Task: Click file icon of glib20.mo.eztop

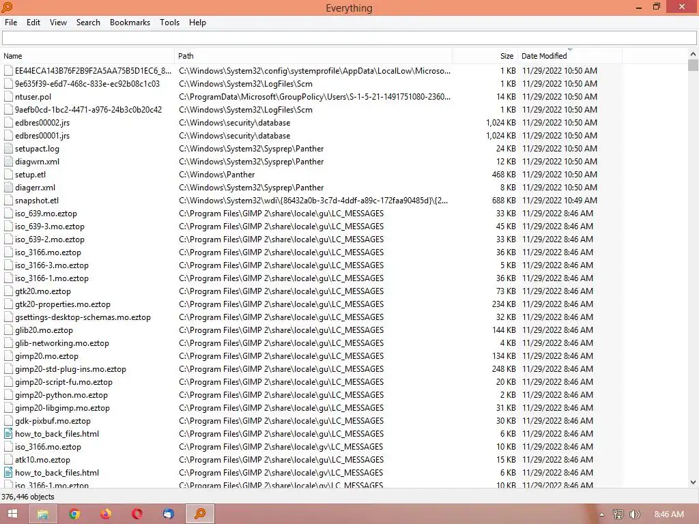Action: click(x=8, y=330)
